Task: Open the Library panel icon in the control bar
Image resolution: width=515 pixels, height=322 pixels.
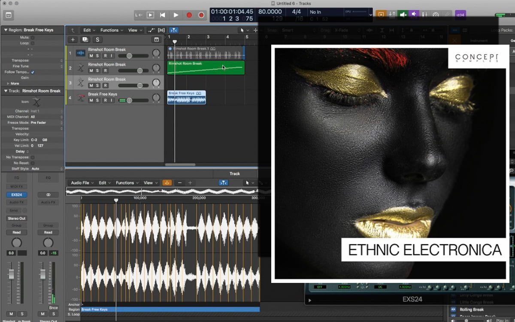Action: click(9, 15)
